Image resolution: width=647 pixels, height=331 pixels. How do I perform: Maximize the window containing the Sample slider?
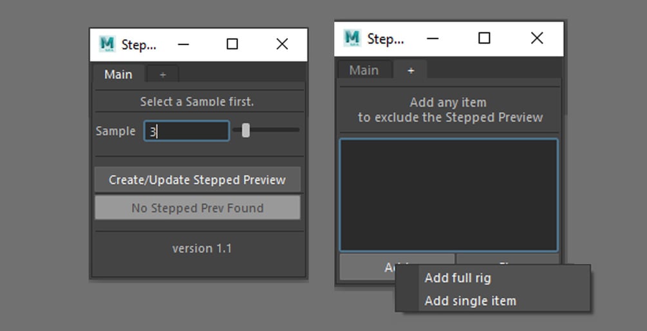coord(232,44)
